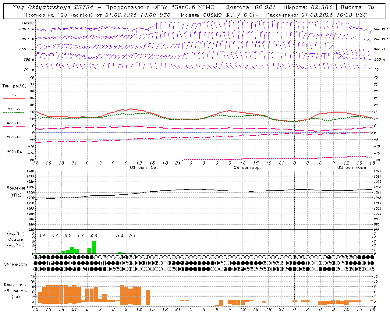This screenshot has width=390, height=312.
Task: Click the Давление pressure panel label
Action: click(16, 188)
